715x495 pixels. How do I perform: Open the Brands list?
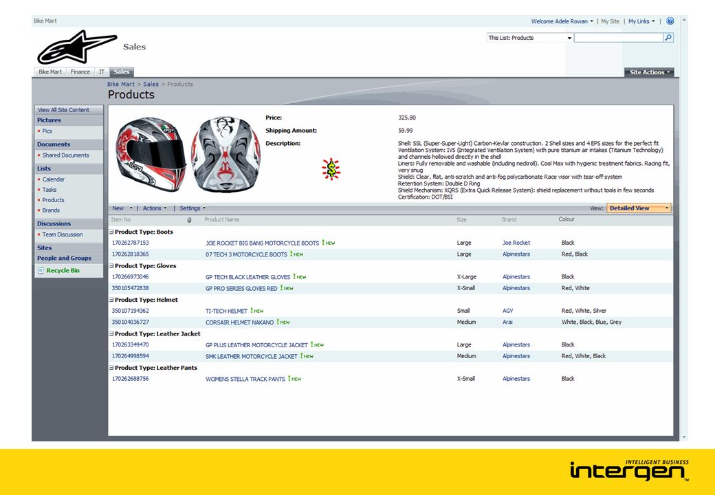51,210
